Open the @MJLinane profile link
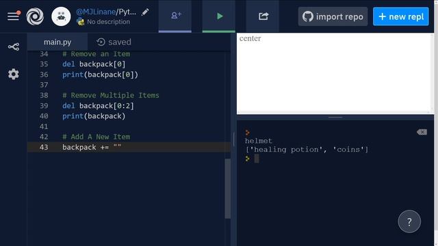438x246 pixels. click(x=96, y=12)
